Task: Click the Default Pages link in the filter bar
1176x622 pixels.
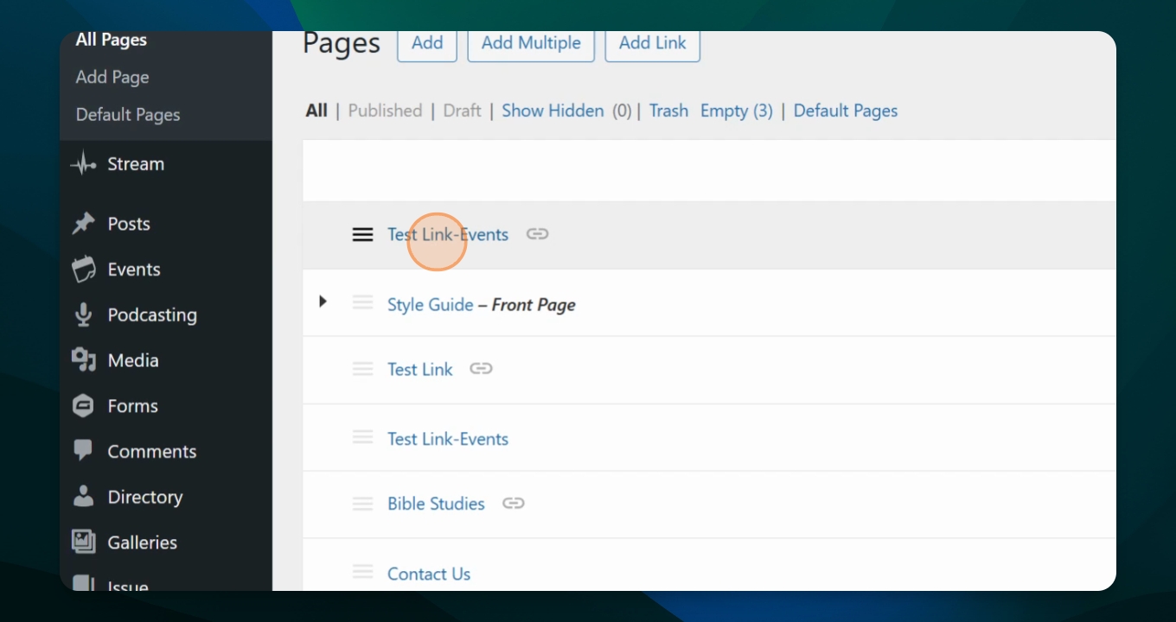Action: [846, 111]
